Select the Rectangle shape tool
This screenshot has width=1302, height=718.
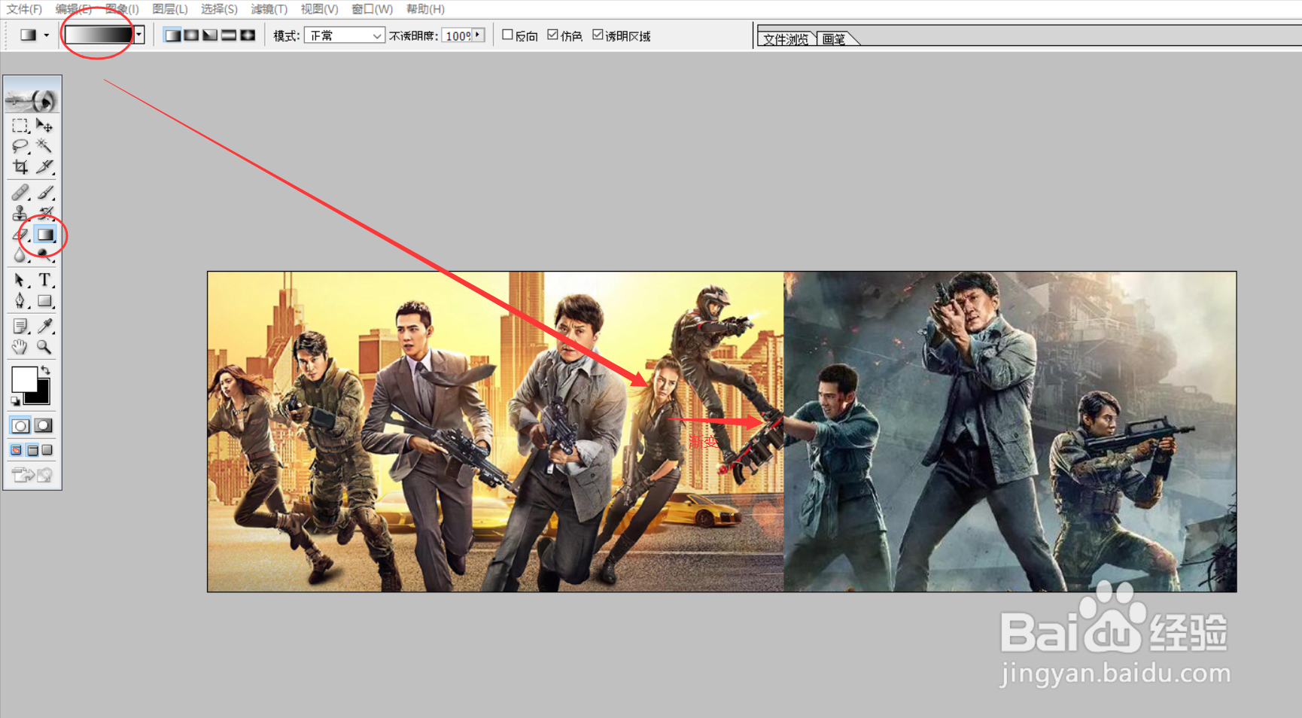click(x=44, y=301)
